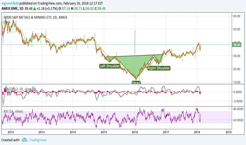Click the AMEX:XME, 1D symbol text
This screenshot has height=145, width=246.
pos(12,8)
